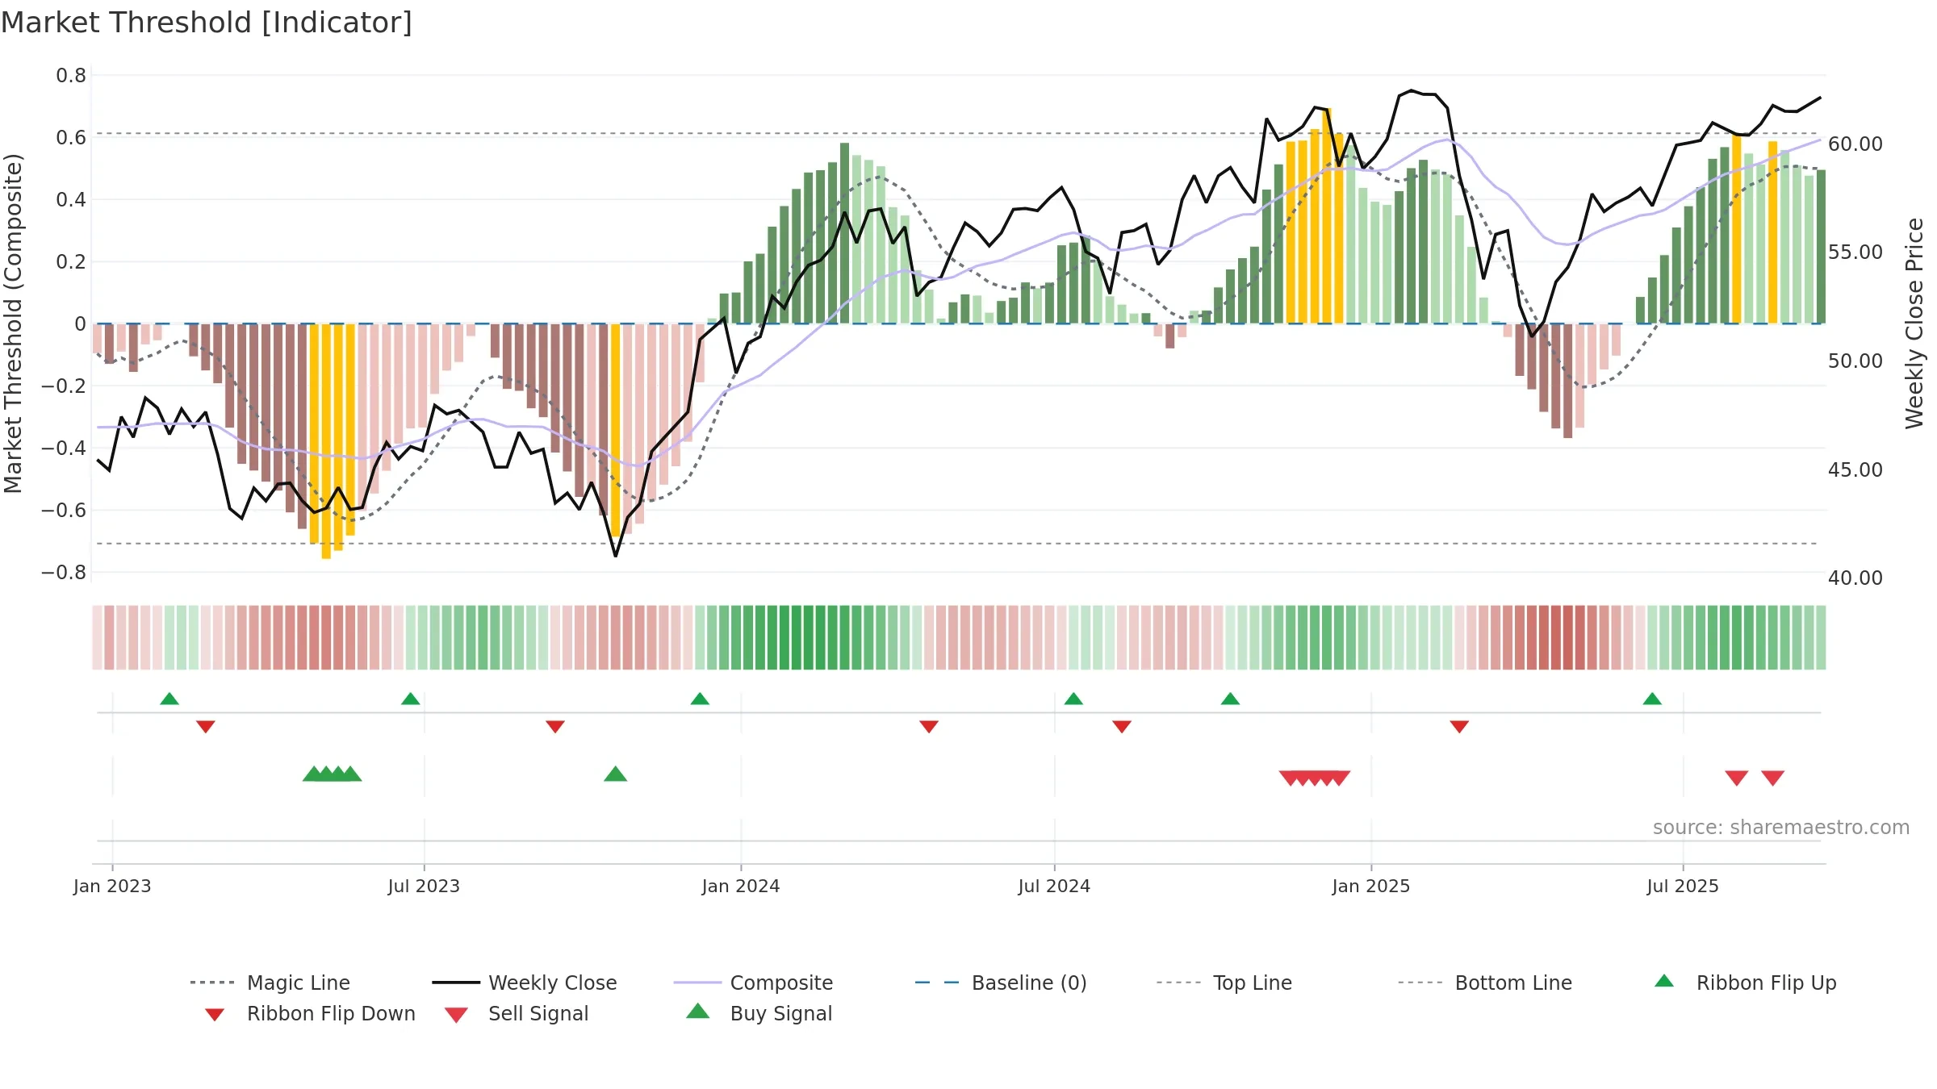Click the 55.00 right axis price label

click(1855, 252)
